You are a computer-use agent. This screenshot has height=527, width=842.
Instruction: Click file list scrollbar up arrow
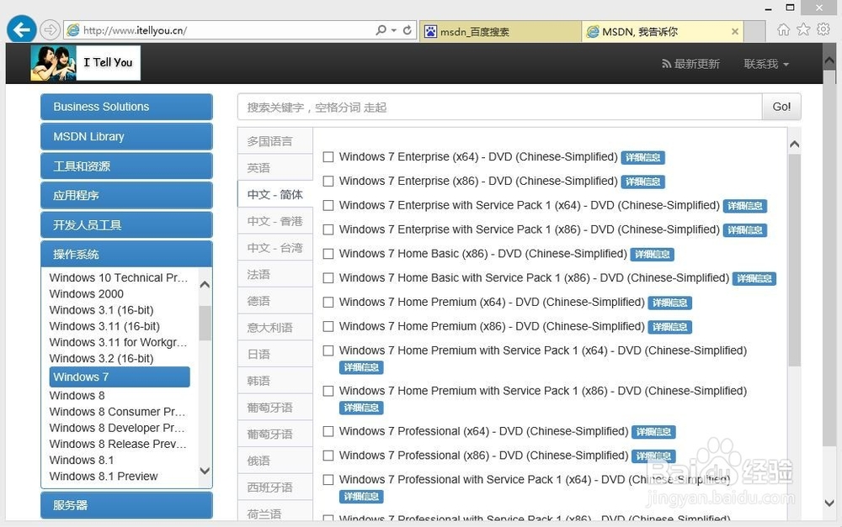point(794,144)
